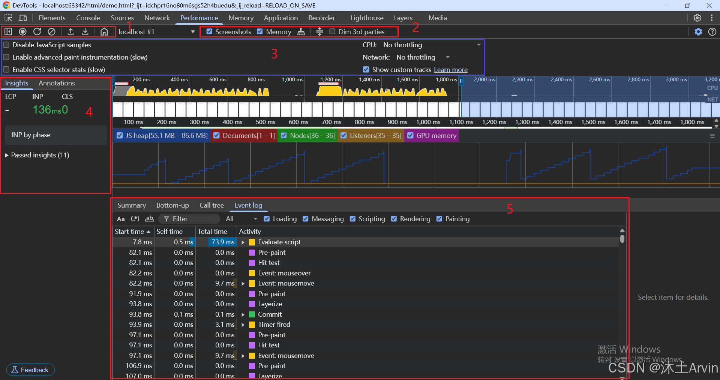The image size is (720, 380).
Task: Click the reload and record icon
Action: (37, 31)
